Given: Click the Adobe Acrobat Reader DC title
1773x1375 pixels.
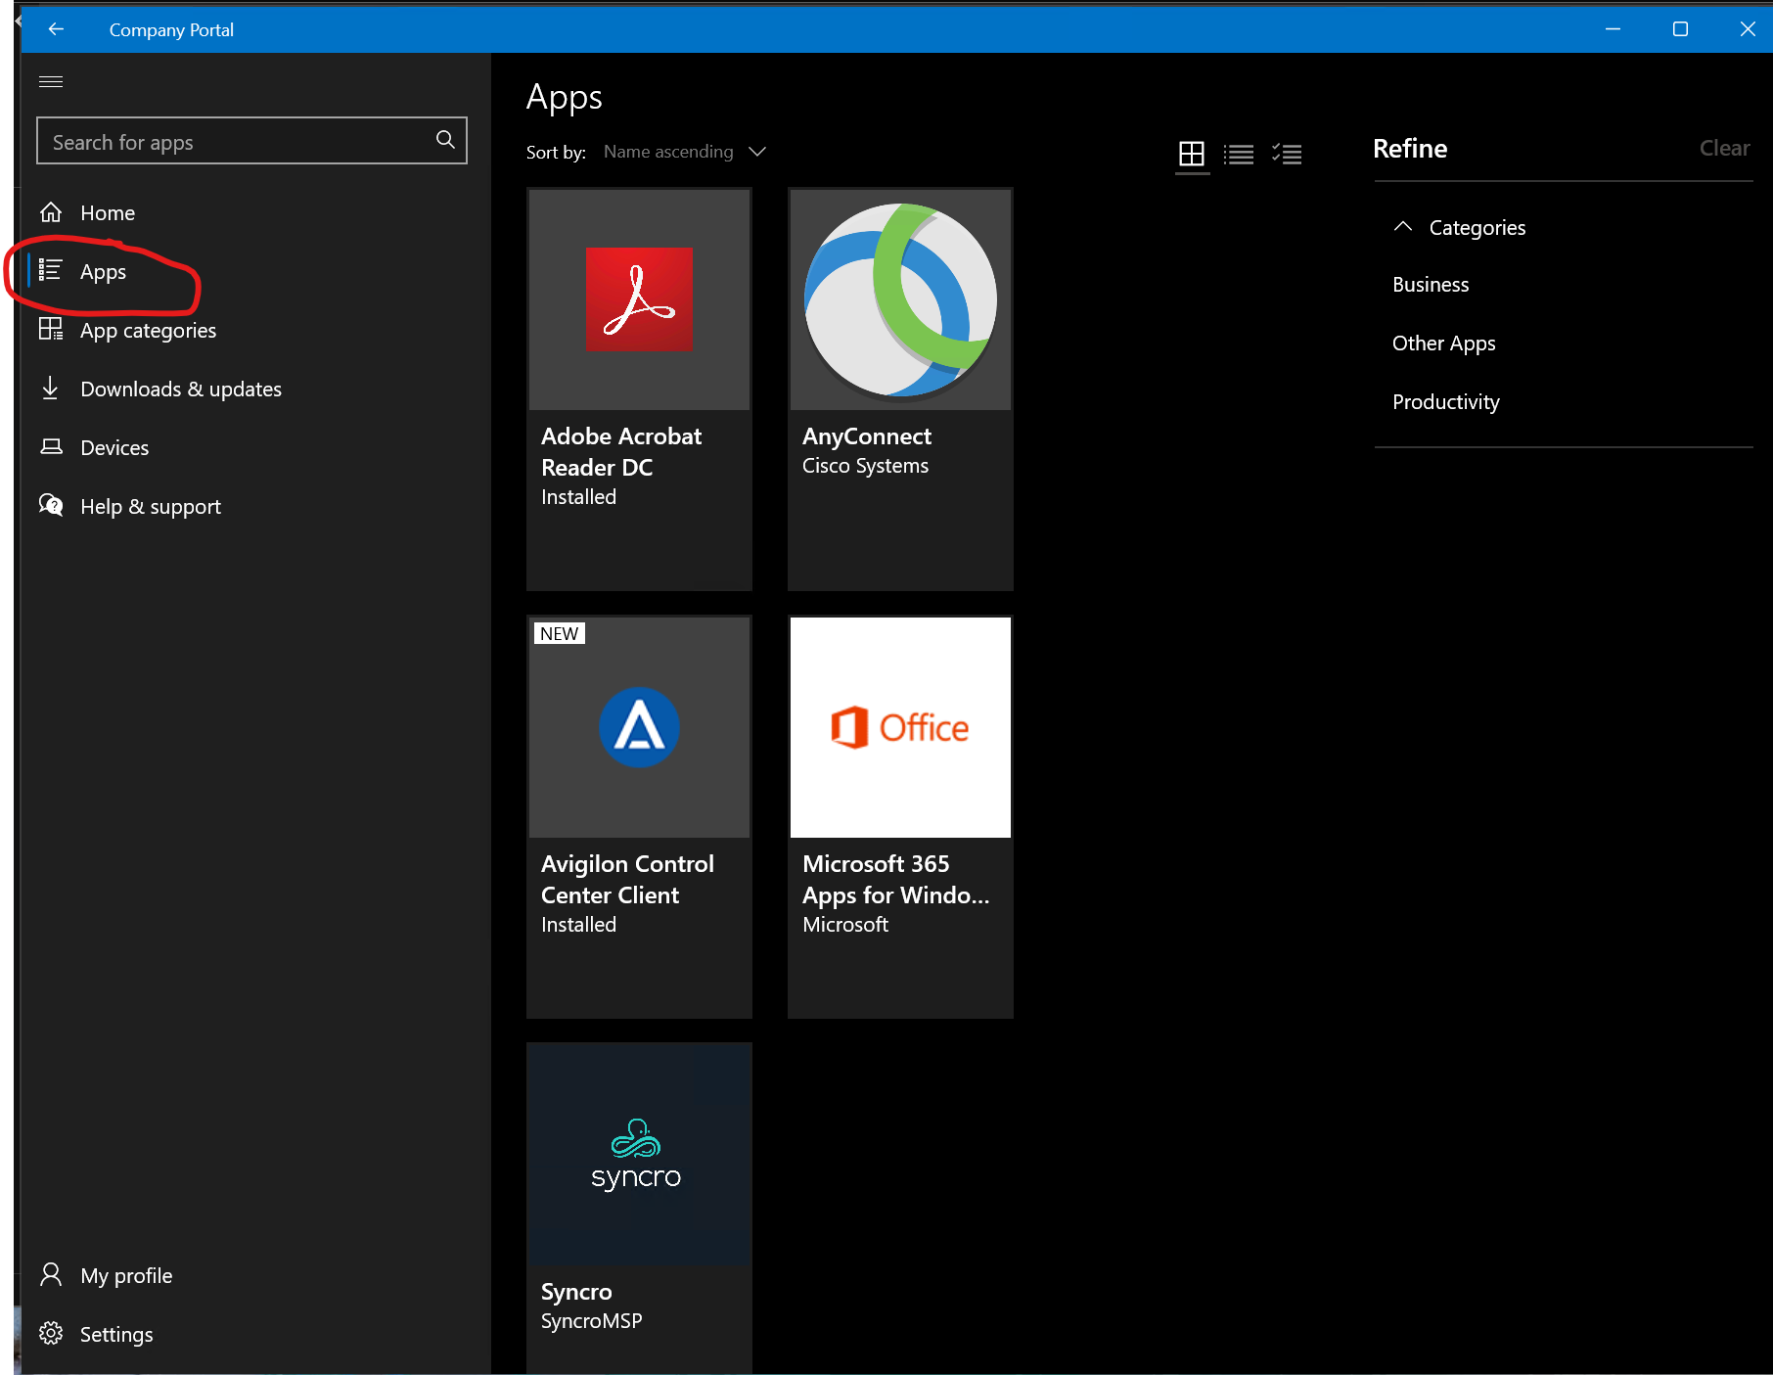Looking at the screenshot, I should tap(621, 451).
